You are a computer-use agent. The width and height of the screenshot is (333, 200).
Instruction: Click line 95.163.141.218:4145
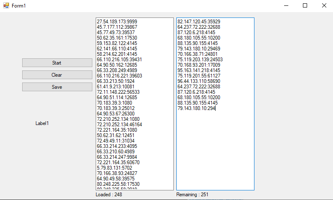point(199,70)
